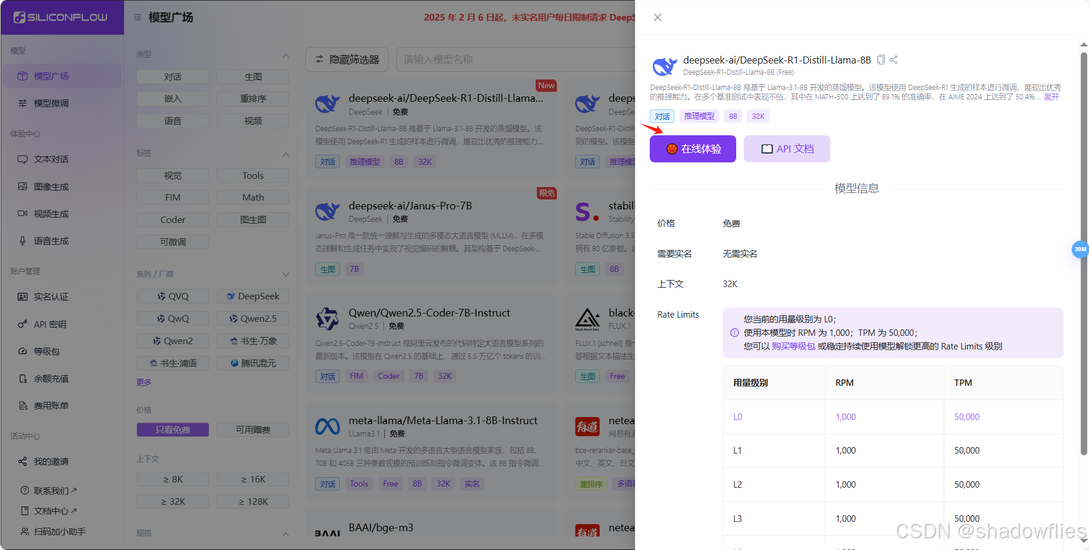Expand the 系列 / 厂商 filter section
The width and height of the screenshot is (1089, 550).
[x=286, y=275]
